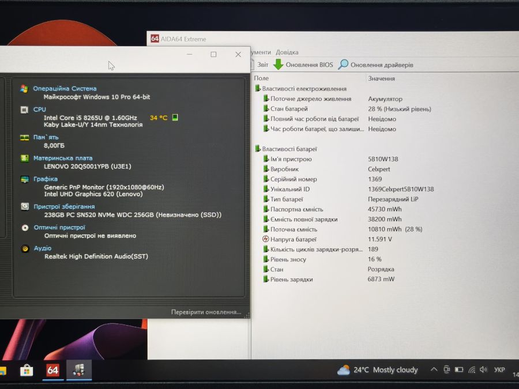The height and width of the screenshot is (389, 519).
Task: Select the Поточна ємність row
Action: (343, 229)
